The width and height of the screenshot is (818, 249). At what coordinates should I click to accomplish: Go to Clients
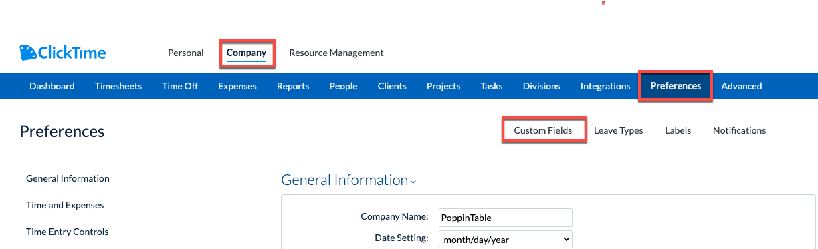click(392, 86)
